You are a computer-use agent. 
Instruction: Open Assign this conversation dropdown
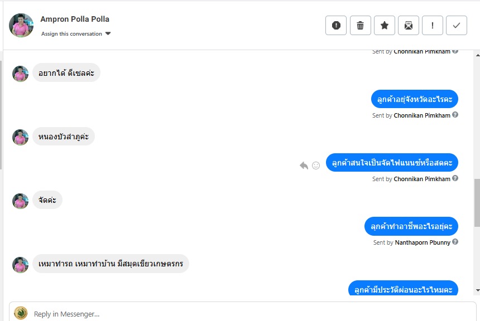point(76,34)
